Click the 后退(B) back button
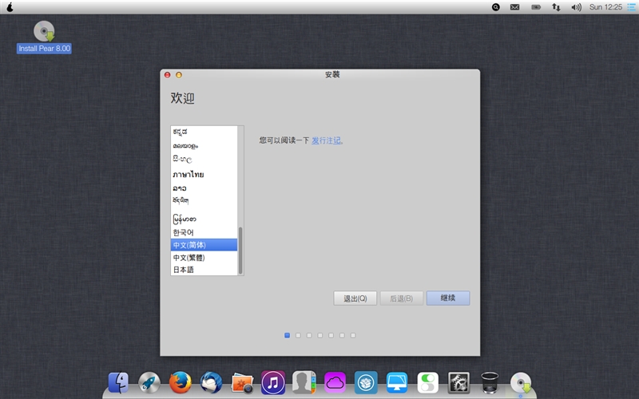639x399 pixels. pos(402,298)
